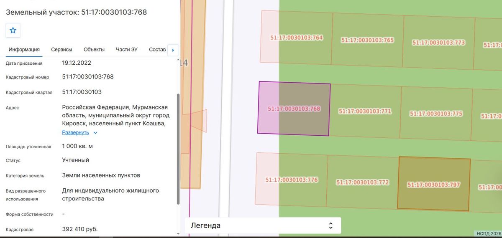Select parcel 51:17:0030103:797 on map

(433, 184)
